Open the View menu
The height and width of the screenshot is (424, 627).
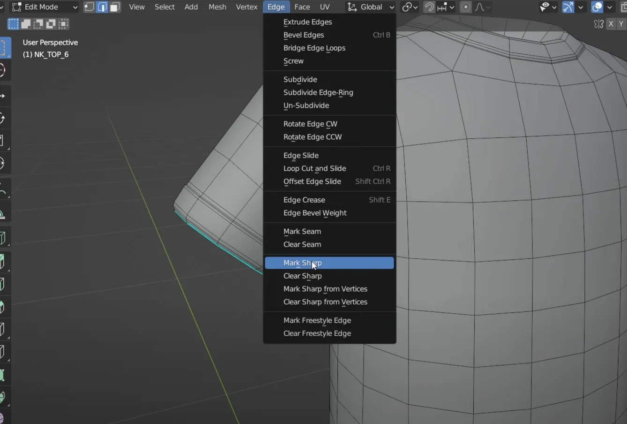(x=137, y=7)
